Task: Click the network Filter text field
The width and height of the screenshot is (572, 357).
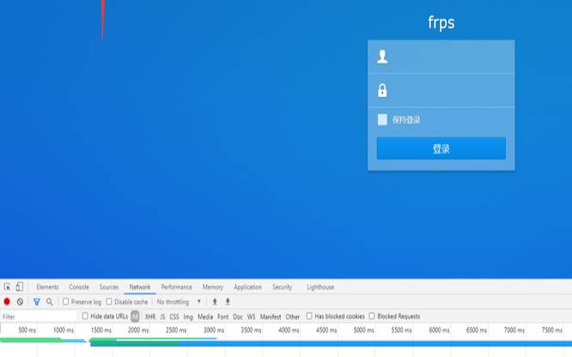Action: [39, 317]
